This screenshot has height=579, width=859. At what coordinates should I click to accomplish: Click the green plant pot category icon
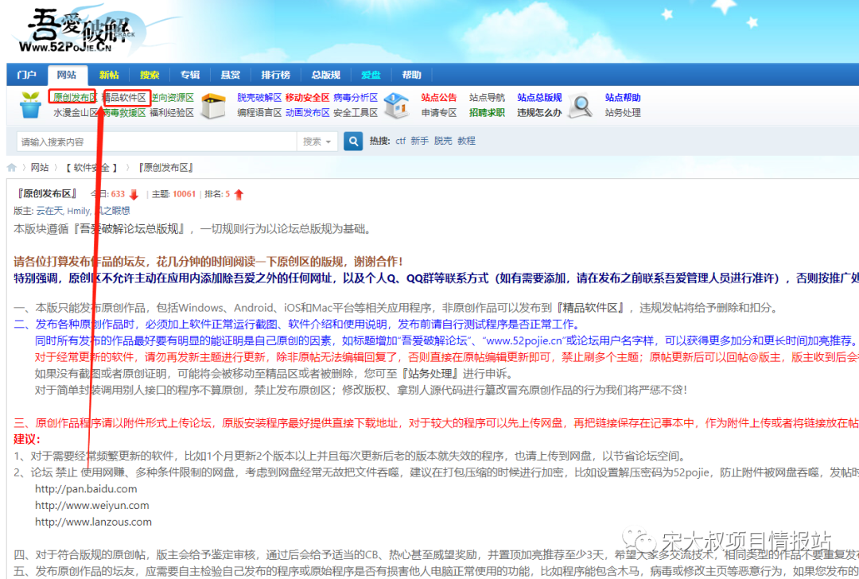pos(30,105)
